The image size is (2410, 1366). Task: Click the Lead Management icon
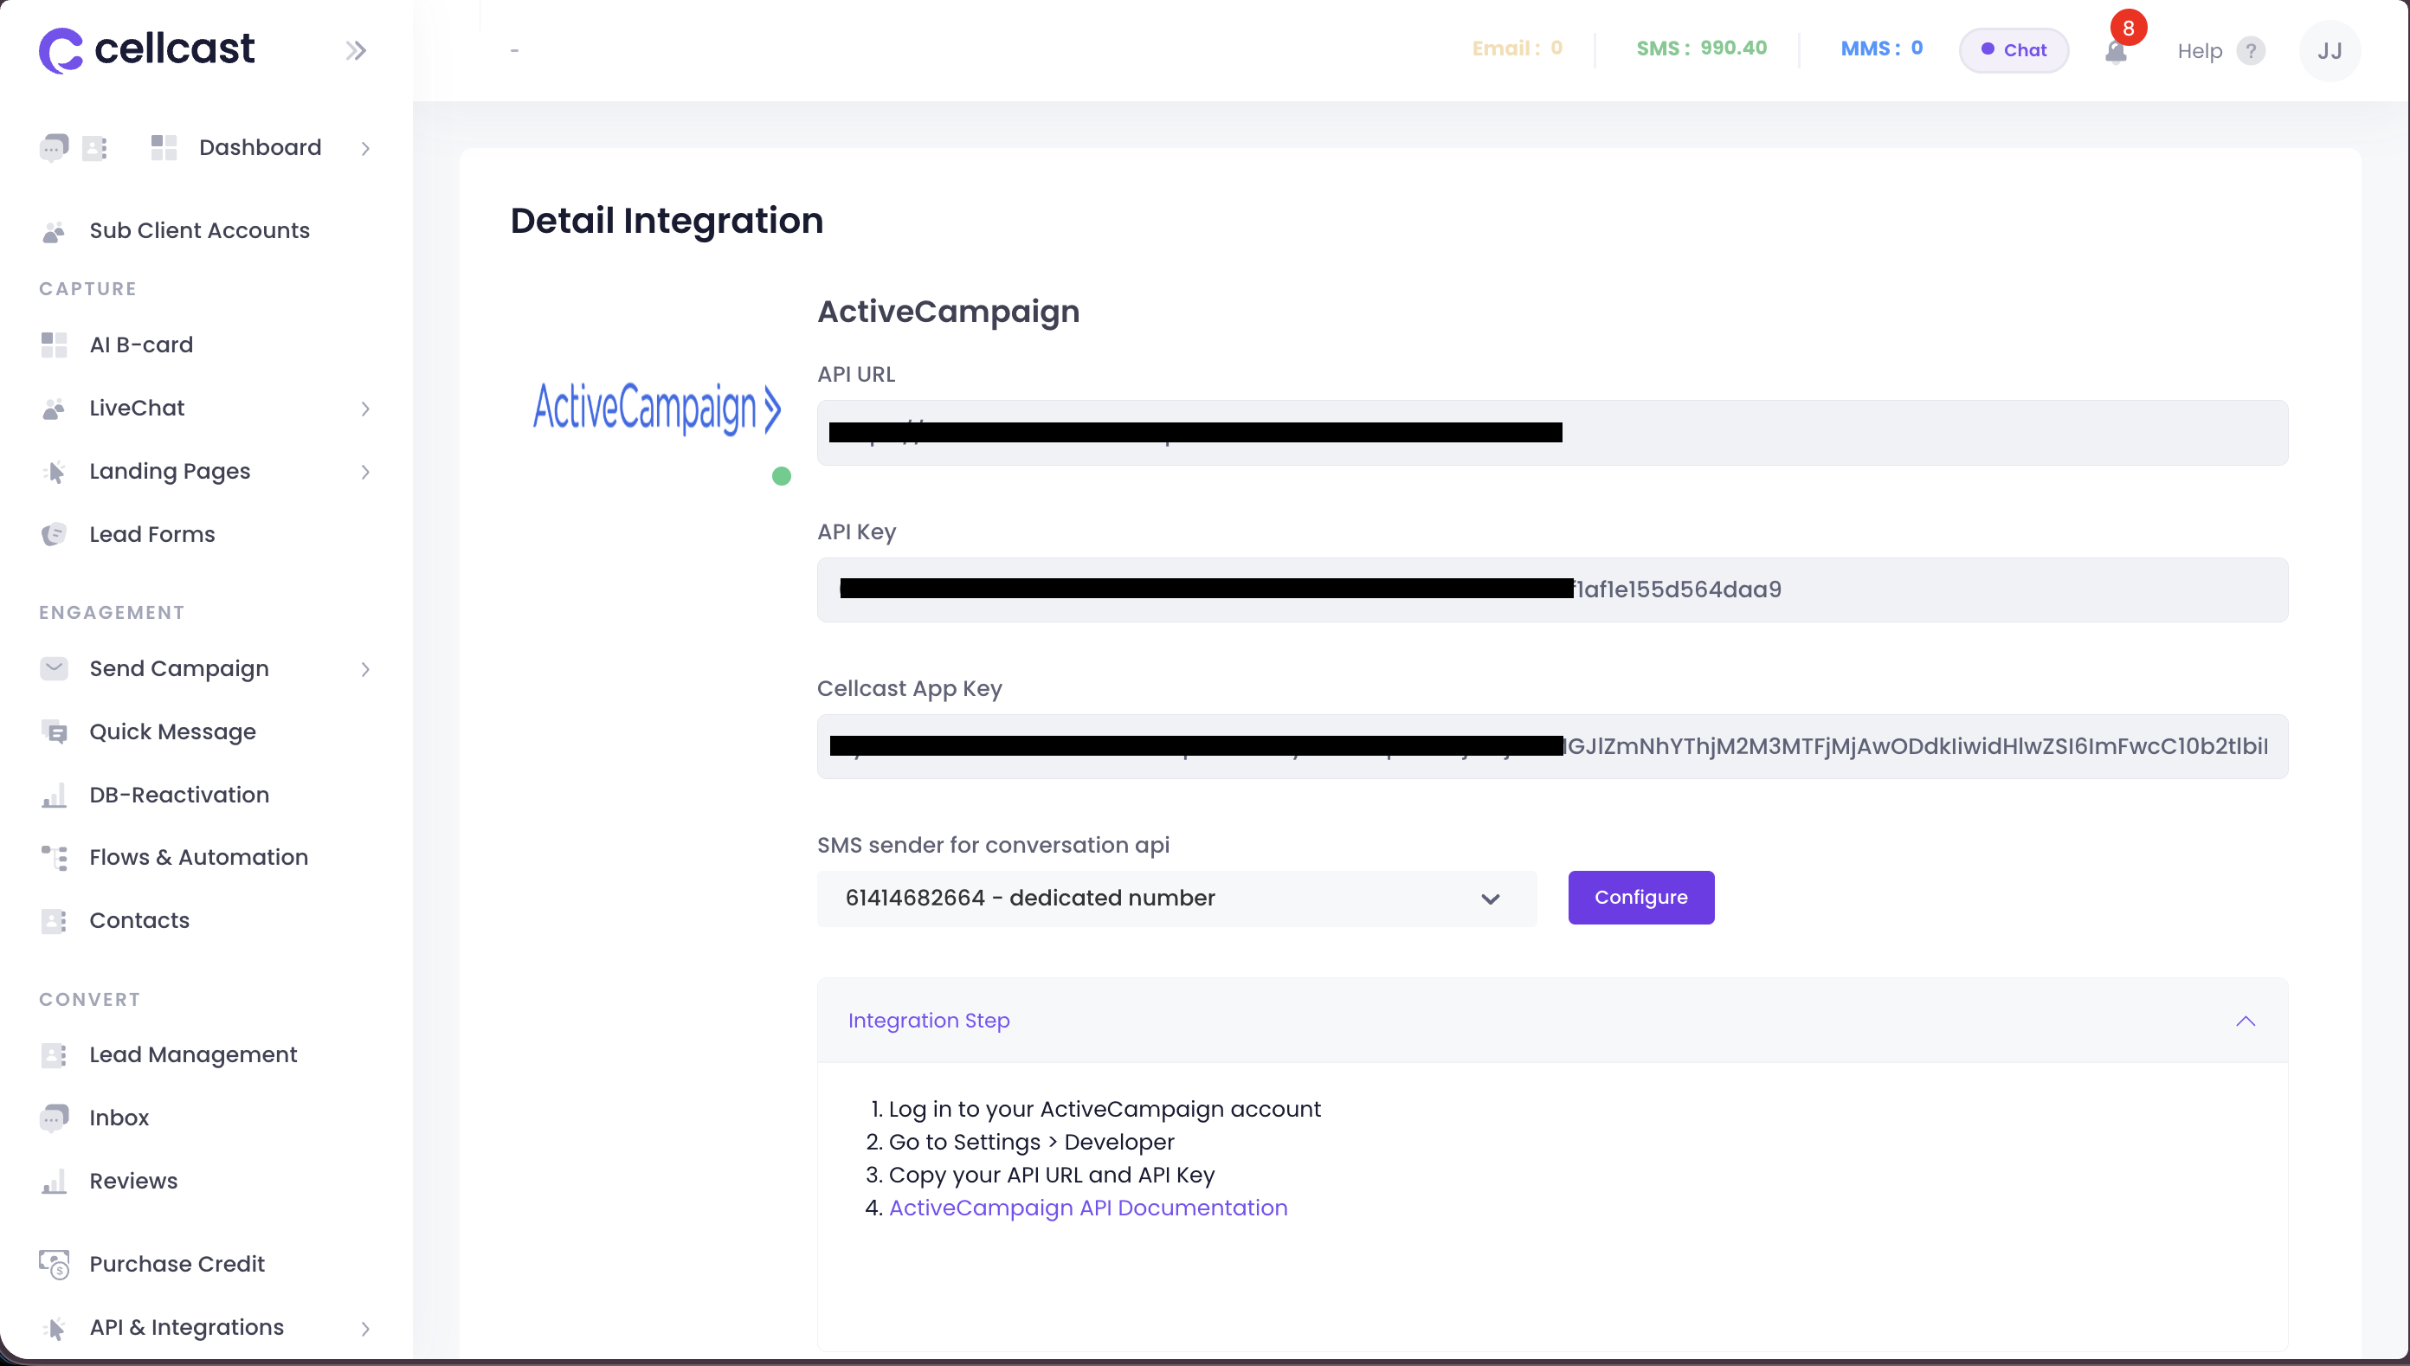click(x=54, y=1055)
